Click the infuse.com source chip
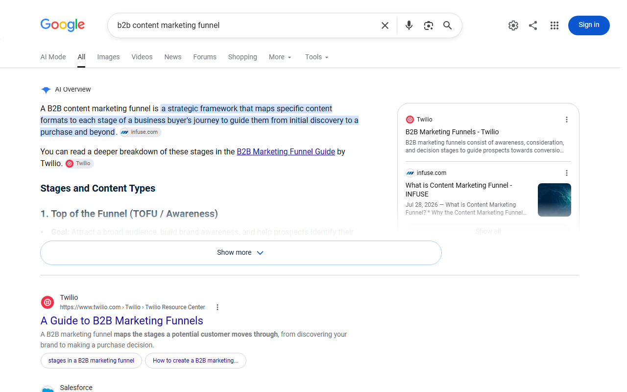This screenshot has width=627, height=392. [x=141, y=132]
